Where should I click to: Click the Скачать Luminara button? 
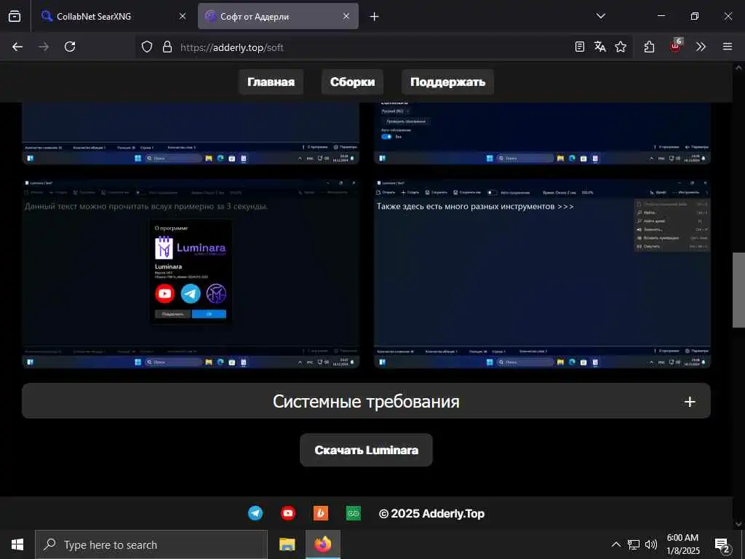(367, 450)
